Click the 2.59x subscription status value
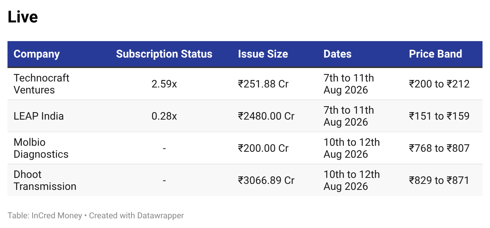 point(164,84)
